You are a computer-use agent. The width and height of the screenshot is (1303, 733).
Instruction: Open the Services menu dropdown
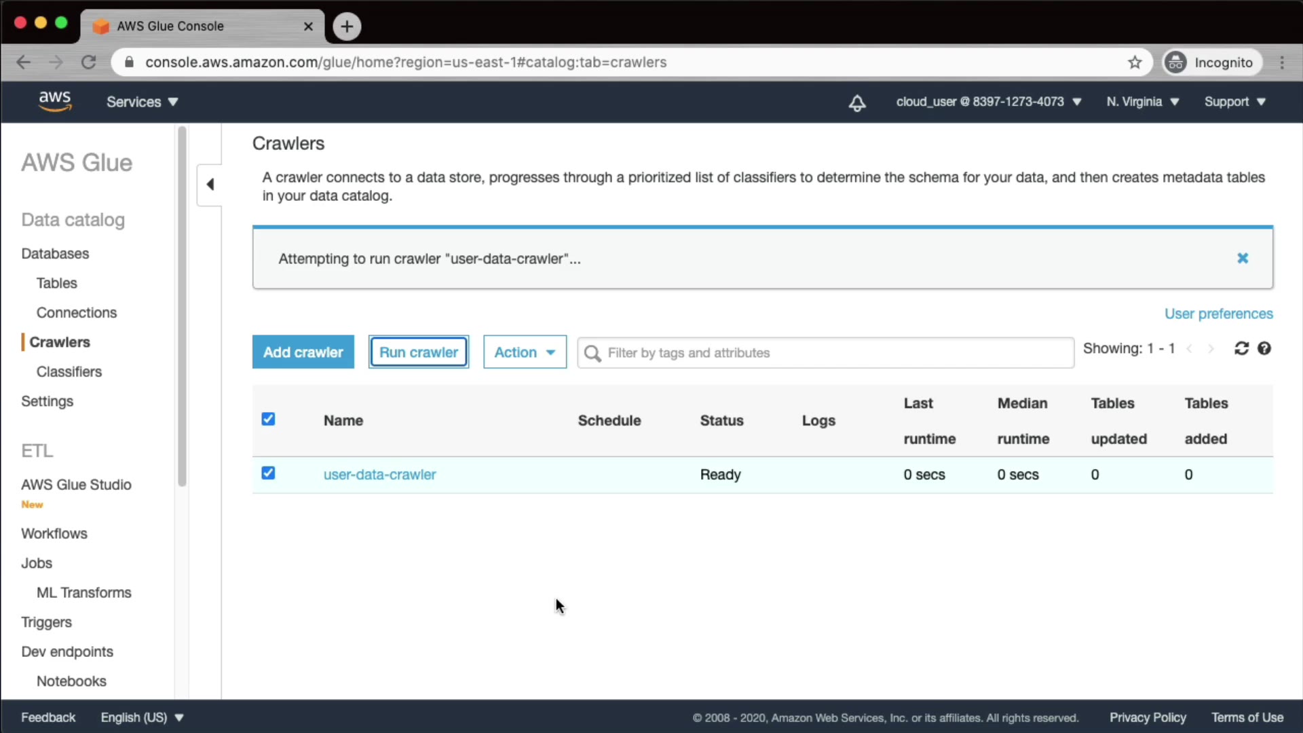[x=142, y=102]
